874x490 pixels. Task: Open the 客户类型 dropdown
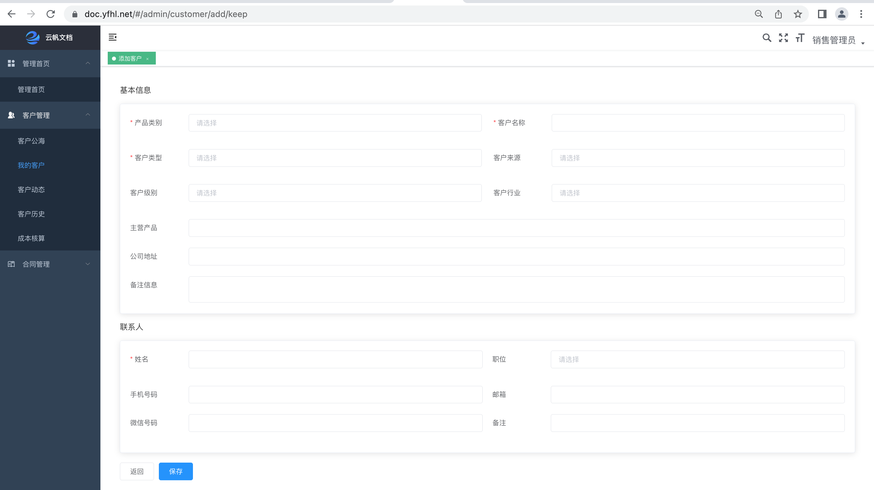coord(335,158)
